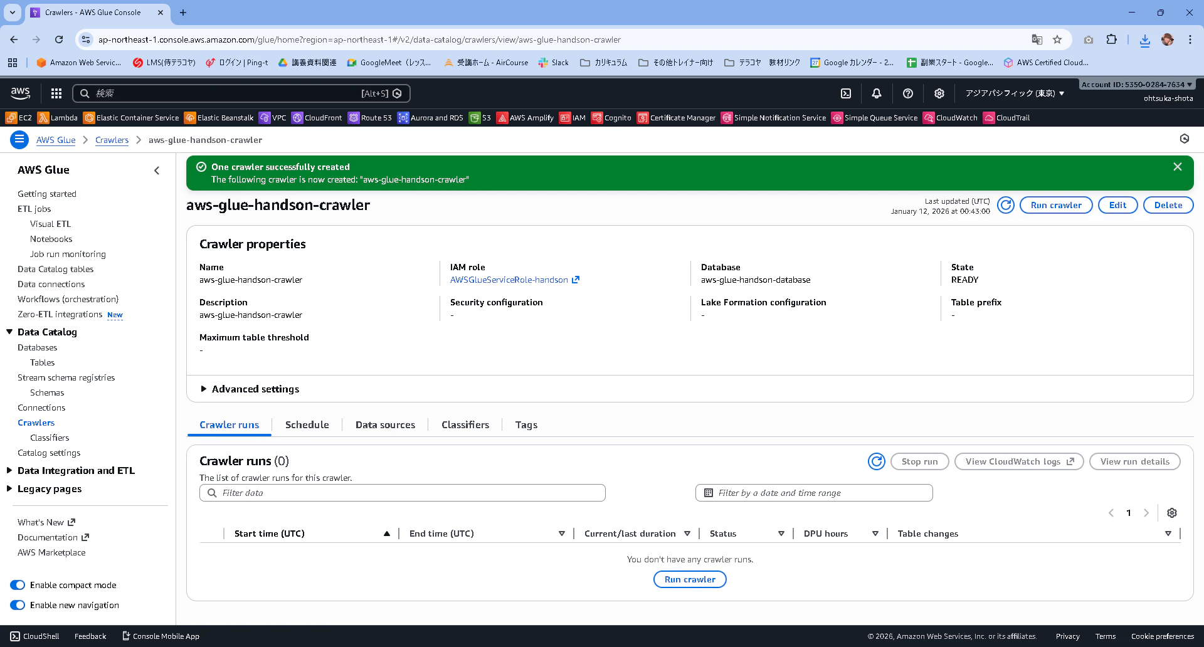
Task: Open CloudShell from the footer bar
Action: (x=34, y=636)
